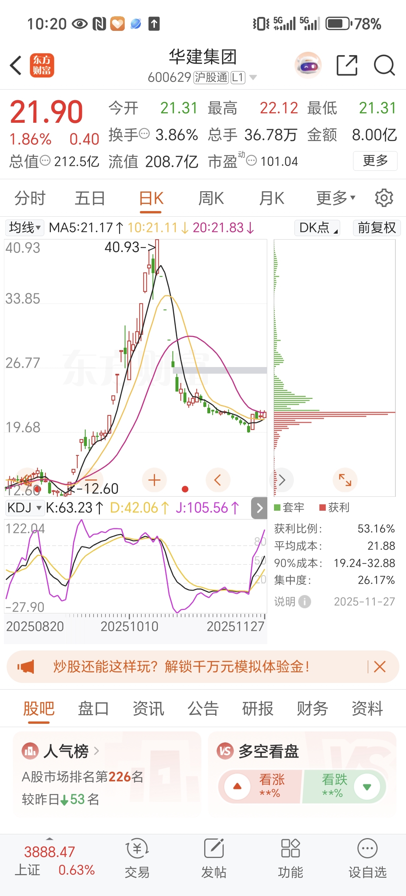Tap the chip distribution histogram
Image resolution: width=406 pixels, height=896 pixels.
click(x=334, y=368)
